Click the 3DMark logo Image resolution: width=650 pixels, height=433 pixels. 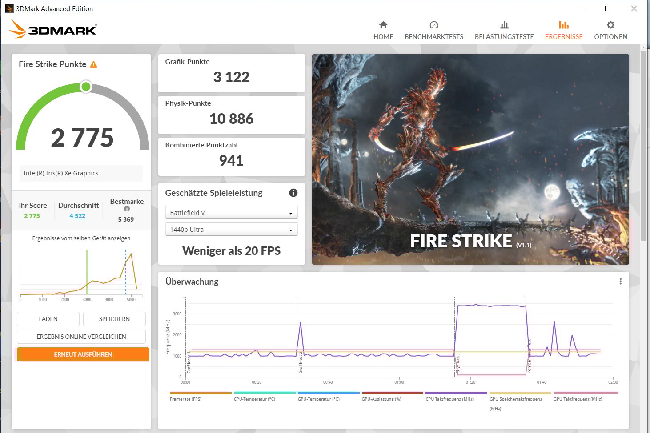click(53, 29)
